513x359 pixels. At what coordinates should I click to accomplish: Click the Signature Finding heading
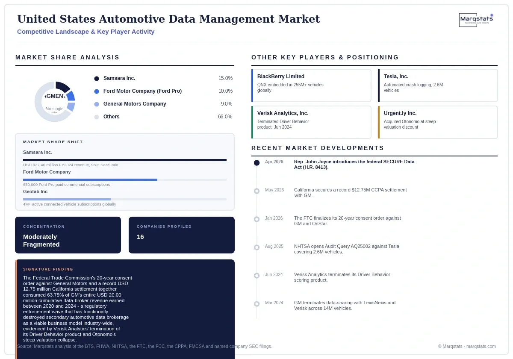(x=48, y=269)
